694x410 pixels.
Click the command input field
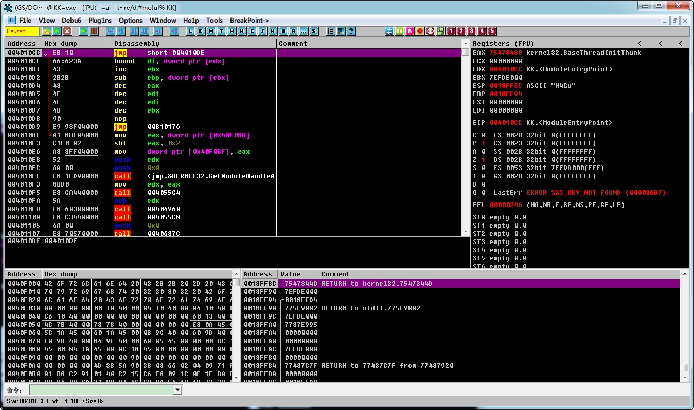pyautogui.click(x=101, y=390)
